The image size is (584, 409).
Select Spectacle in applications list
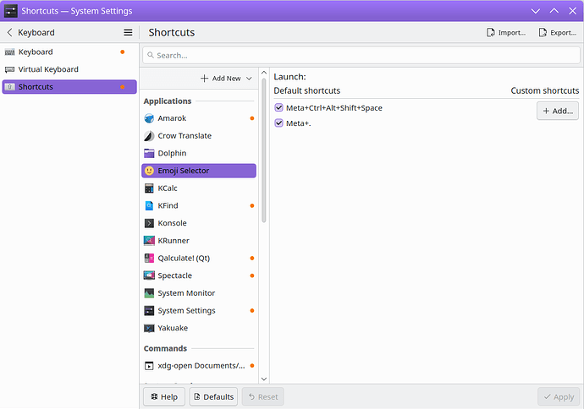click(199, 275)
